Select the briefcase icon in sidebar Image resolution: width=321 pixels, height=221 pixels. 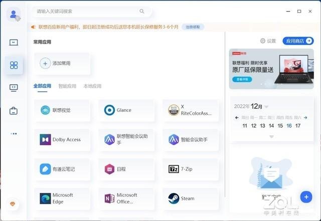(x=14, y=111)
